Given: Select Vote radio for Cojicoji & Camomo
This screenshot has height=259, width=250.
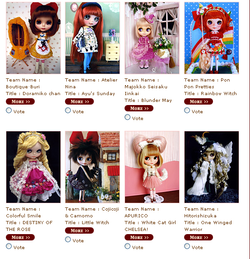Looking at the screenshot, I should coord(68,240).
